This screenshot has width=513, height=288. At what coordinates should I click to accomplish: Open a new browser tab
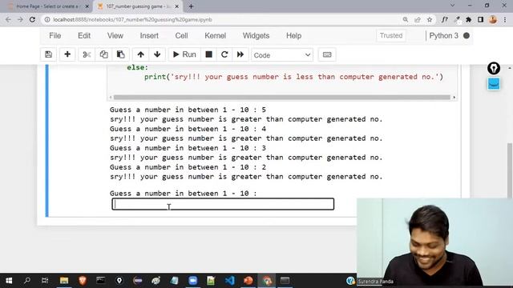click(192, 6)
